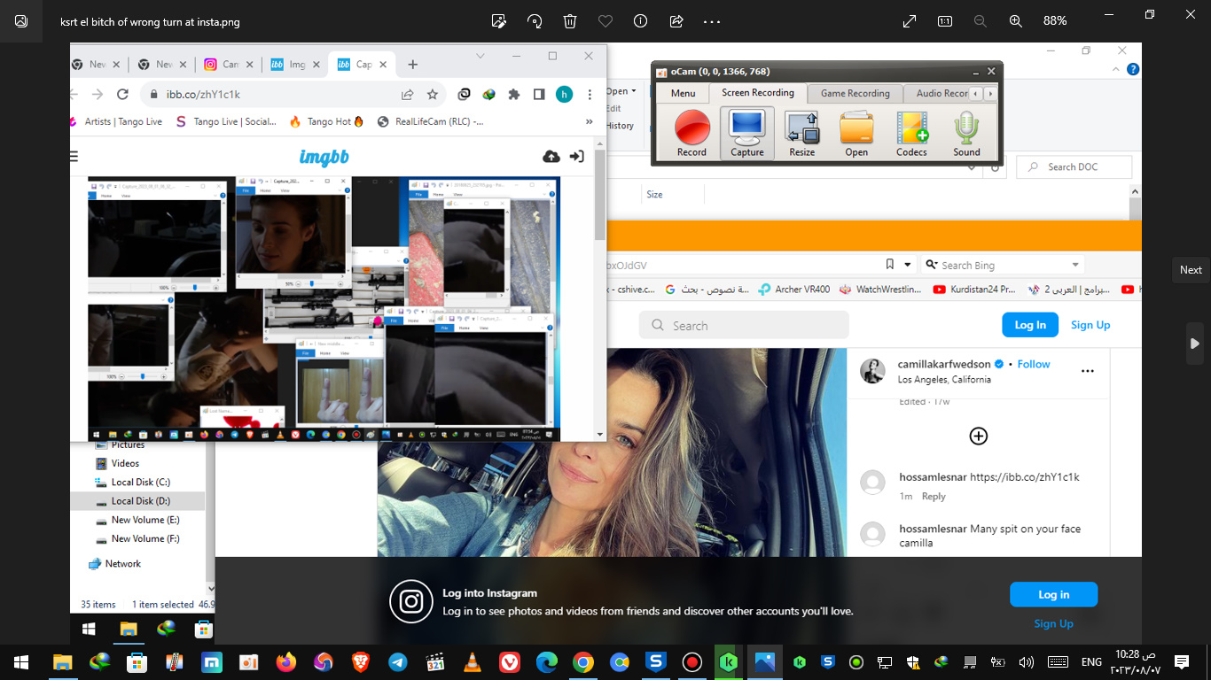The width and height of the screenshot is (1211, 680).
Task: Open the See more three-dots menu
Action: click(712, 21)
